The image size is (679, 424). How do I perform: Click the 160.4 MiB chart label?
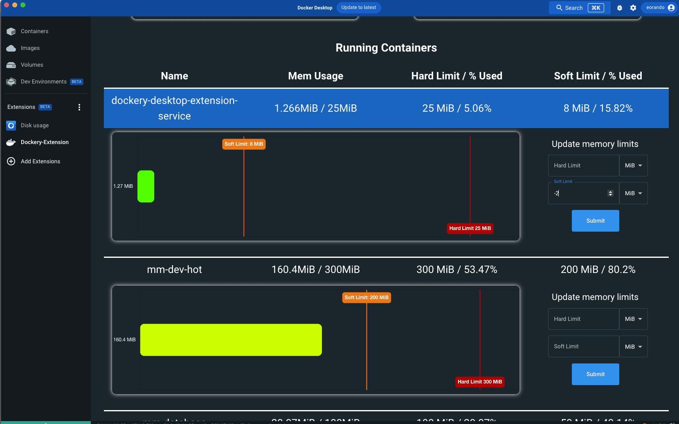tap(124, 340)
